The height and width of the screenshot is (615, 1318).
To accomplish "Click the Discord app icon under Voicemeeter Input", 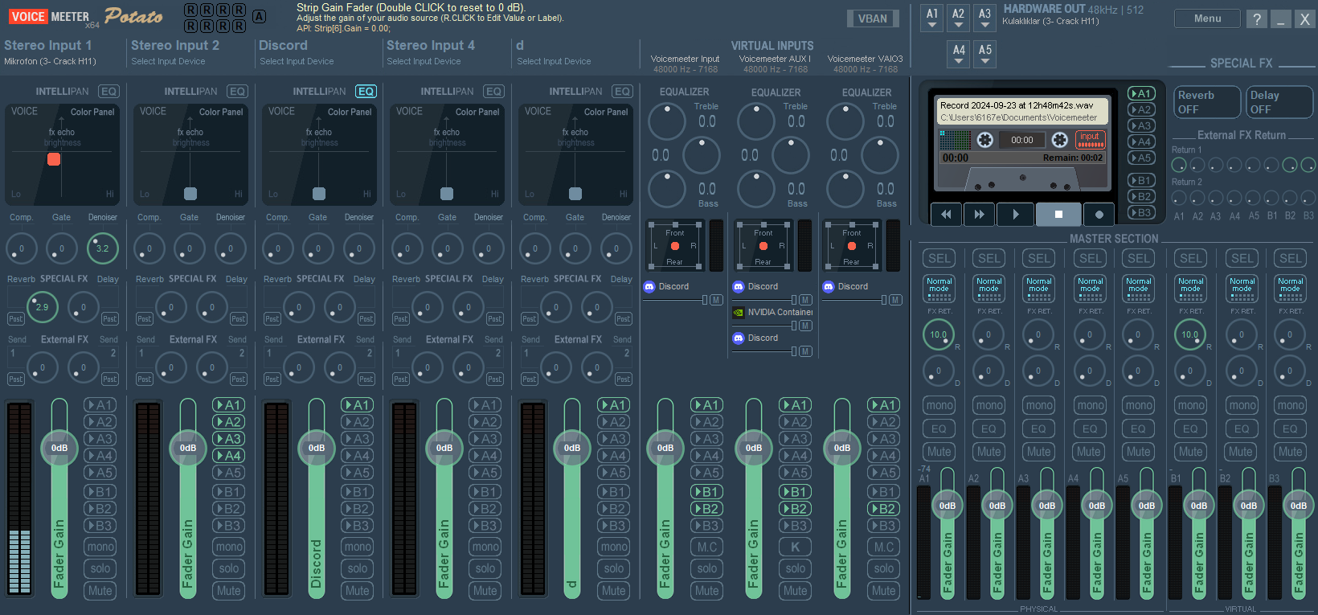I will click(x=649, y=286).
